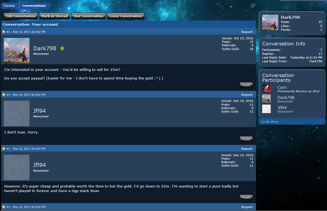The height and width of the screenshot is (211, 327).
Task: Click the Dark798 username in the first post
Action: click(45, 48)
